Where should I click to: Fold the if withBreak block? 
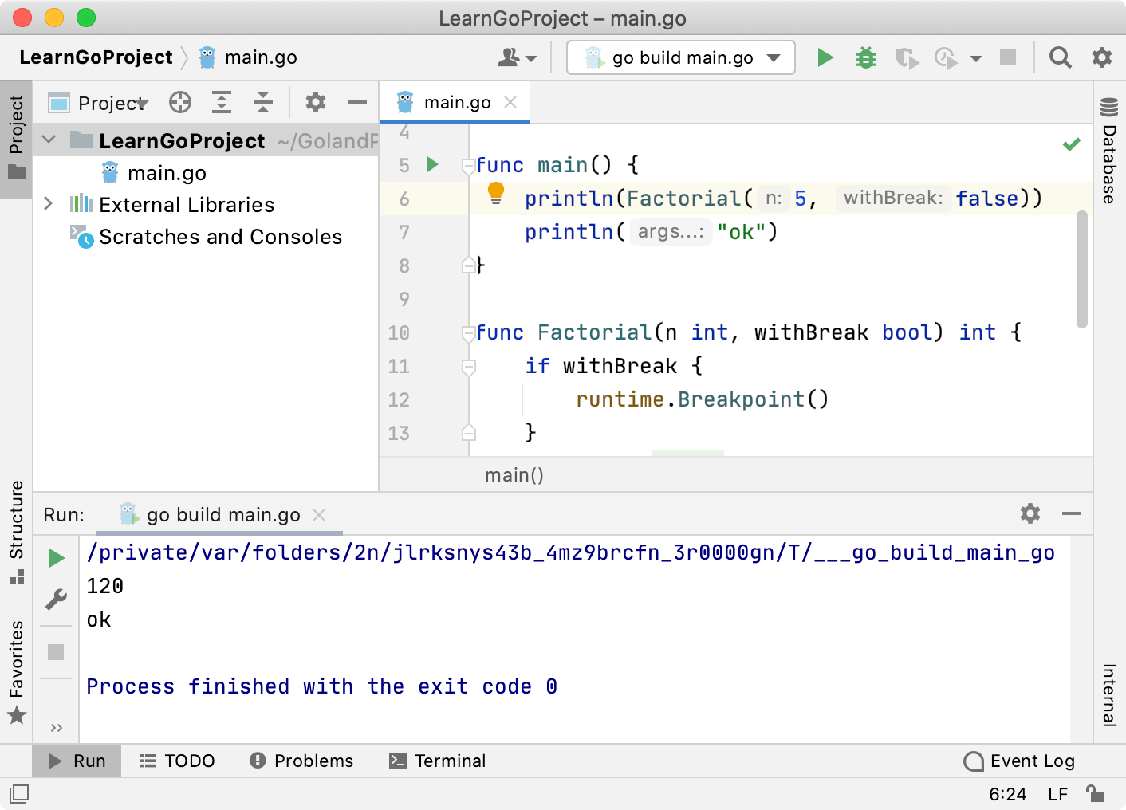pos(469,367)
